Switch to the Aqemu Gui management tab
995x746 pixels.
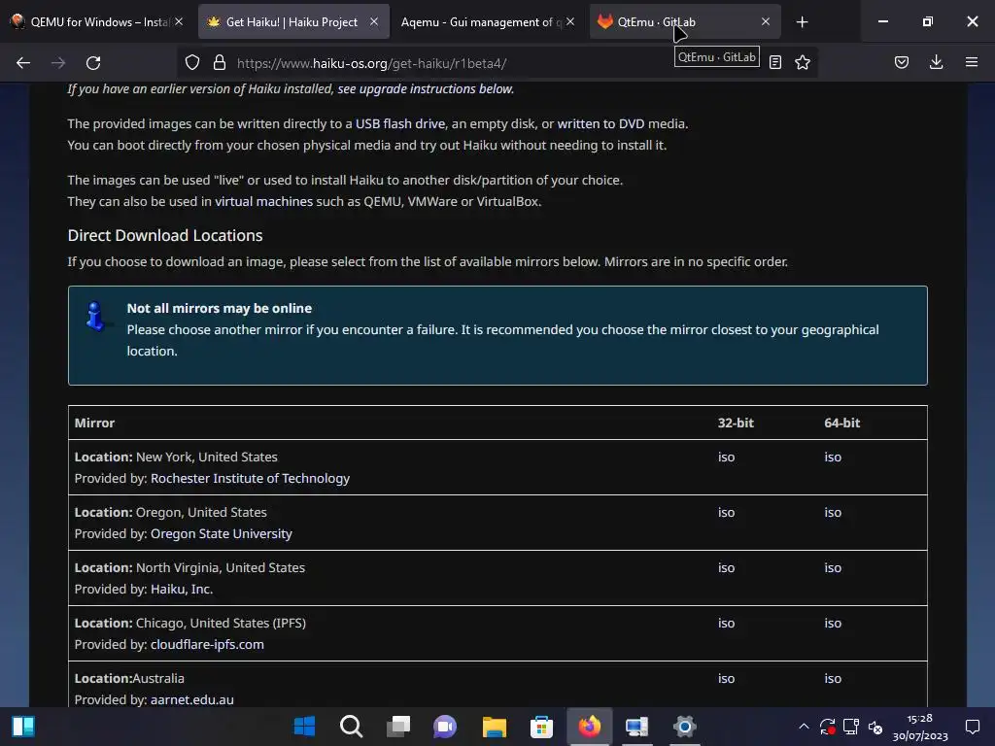click(488, 21)
